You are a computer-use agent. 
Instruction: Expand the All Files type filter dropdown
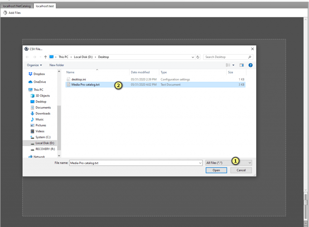tap(228, 163)
